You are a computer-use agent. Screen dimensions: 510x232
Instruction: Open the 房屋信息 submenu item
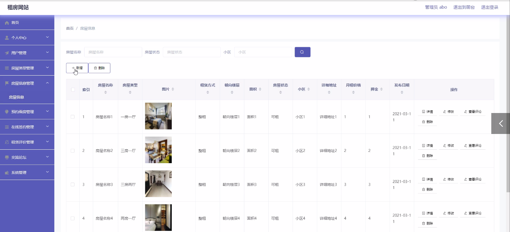coord(16,97)
